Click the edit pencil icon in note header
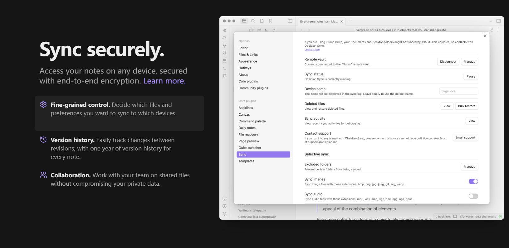This screenshot has height=248, width=509. [491, 30]
